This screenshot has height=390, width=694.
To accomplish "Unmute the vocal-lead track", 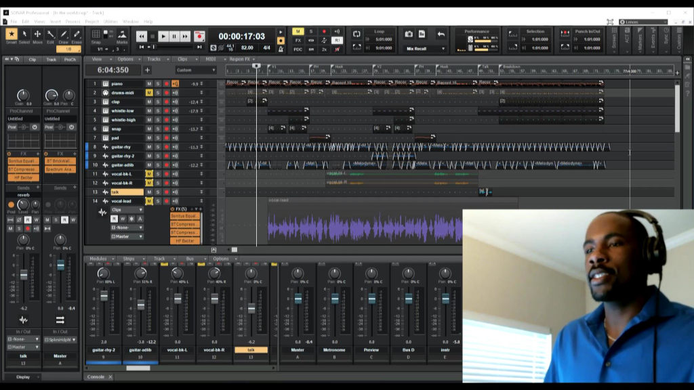I will coord(149,201).
